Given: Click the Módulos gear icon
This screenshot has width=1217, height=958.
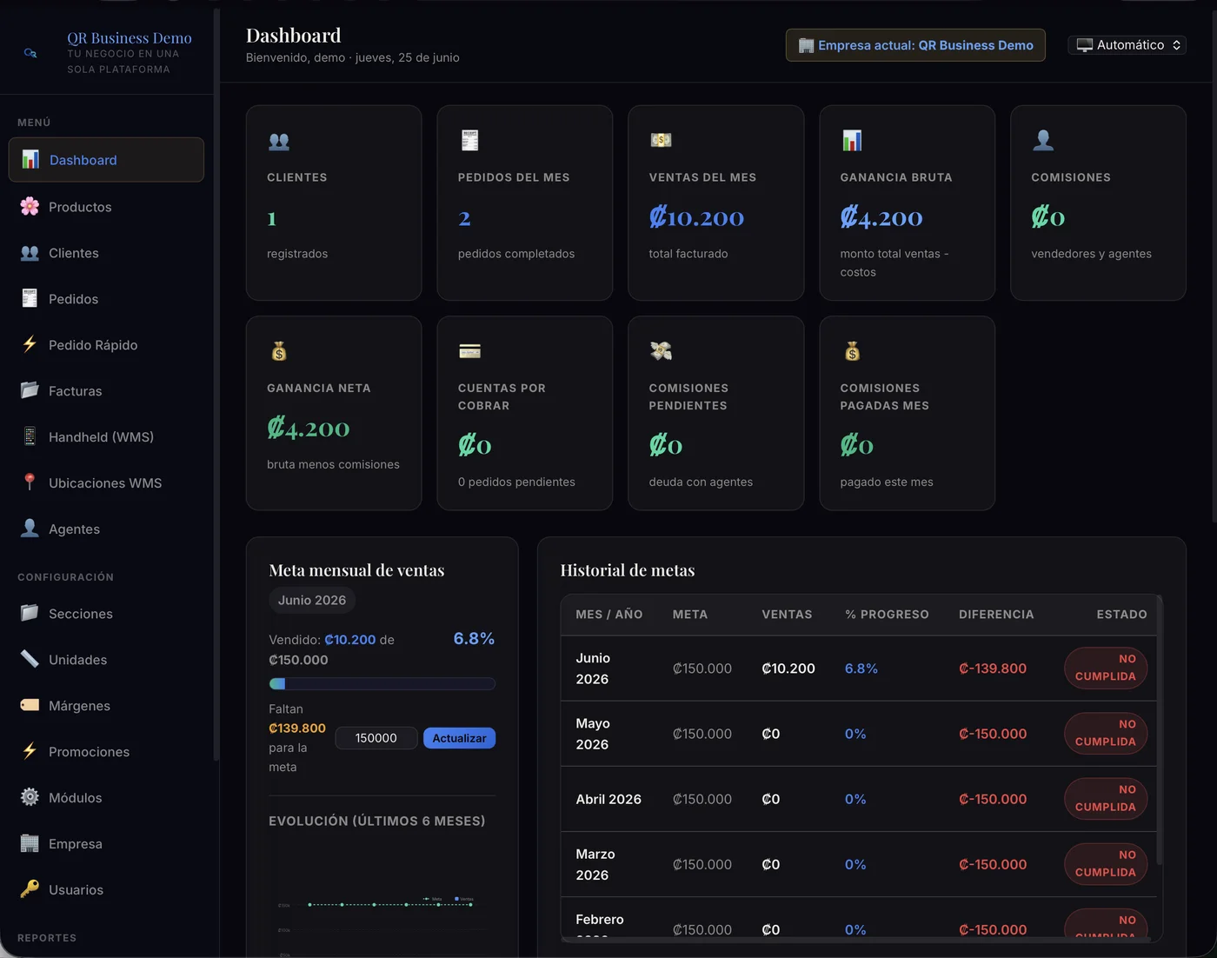Looking at the screenshot, I should click(30, 797).
